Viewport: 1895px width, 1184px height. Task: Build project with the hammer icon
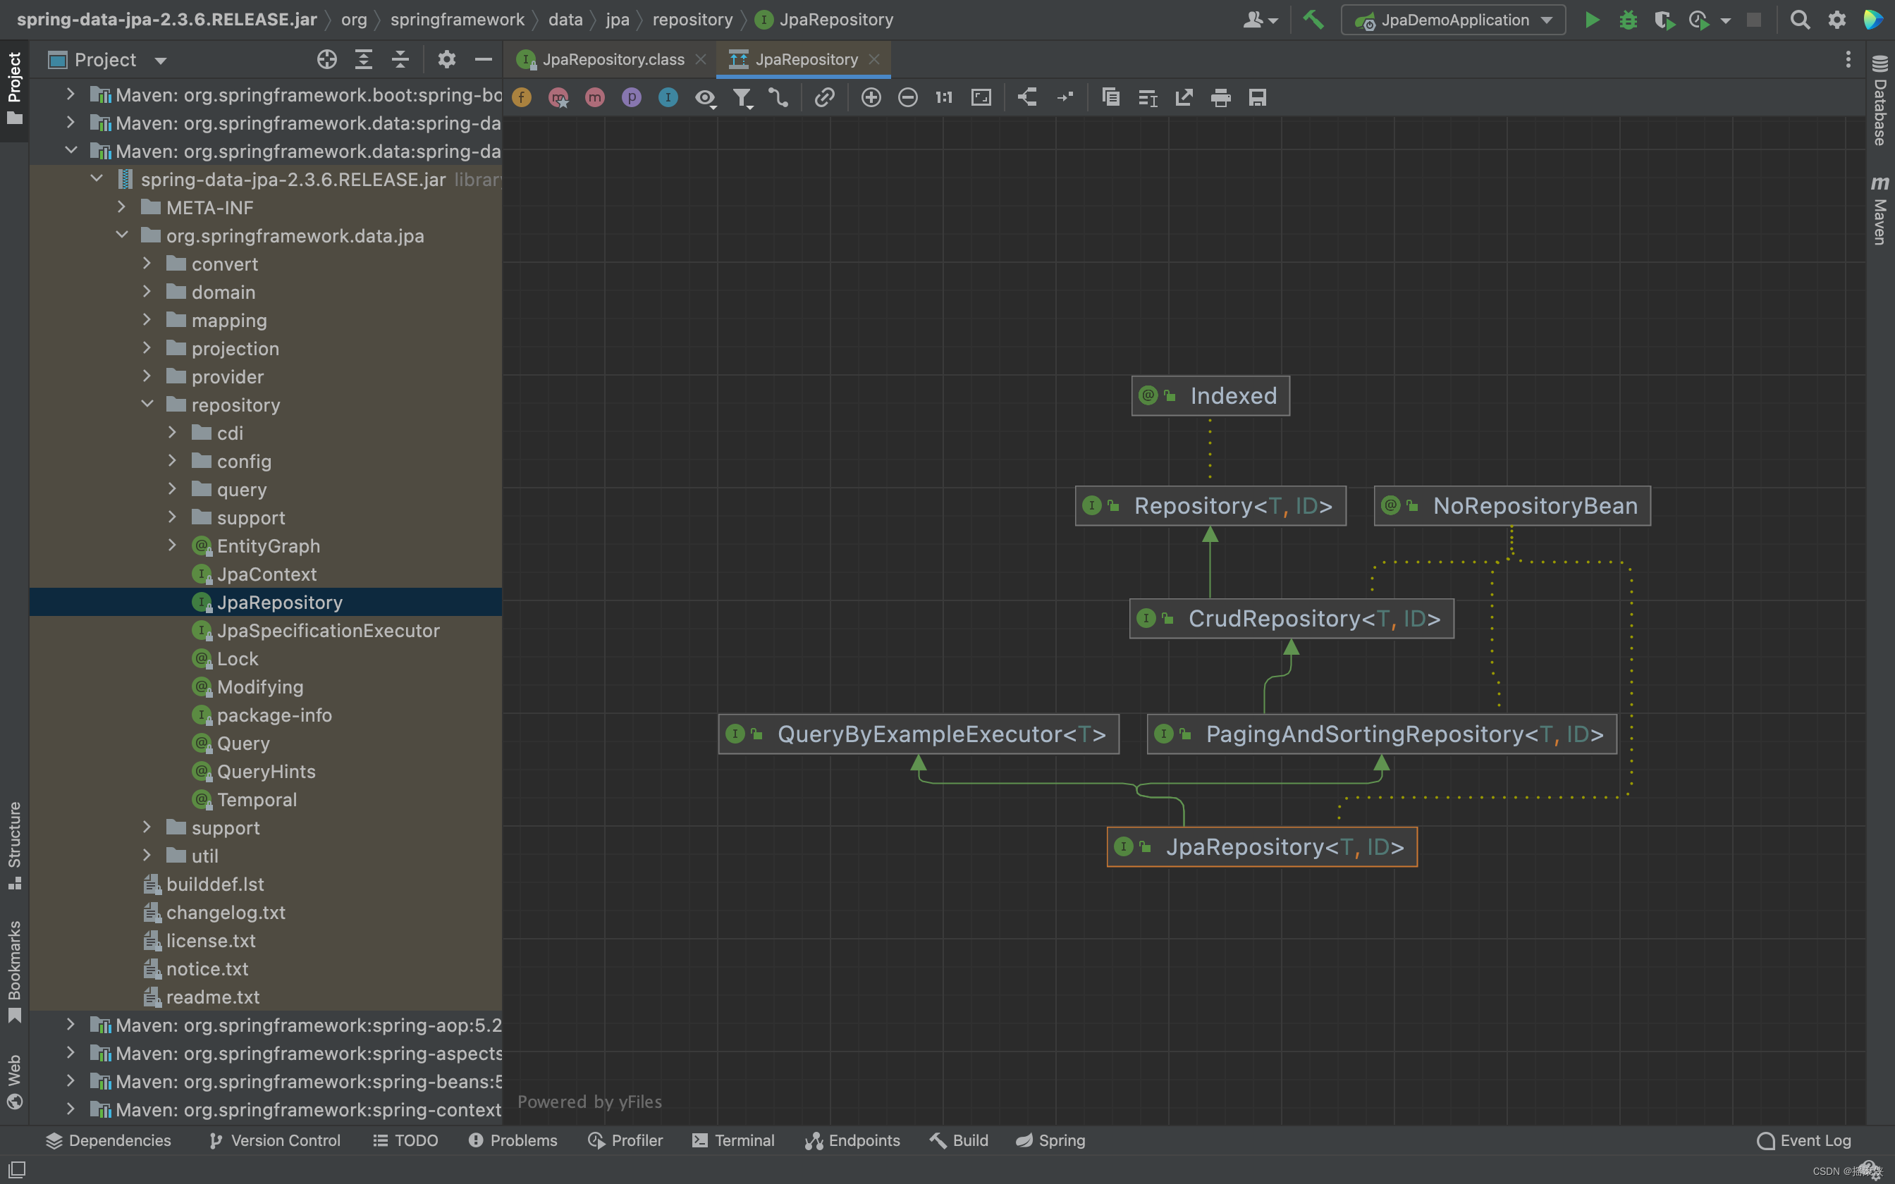point(1313,20)
